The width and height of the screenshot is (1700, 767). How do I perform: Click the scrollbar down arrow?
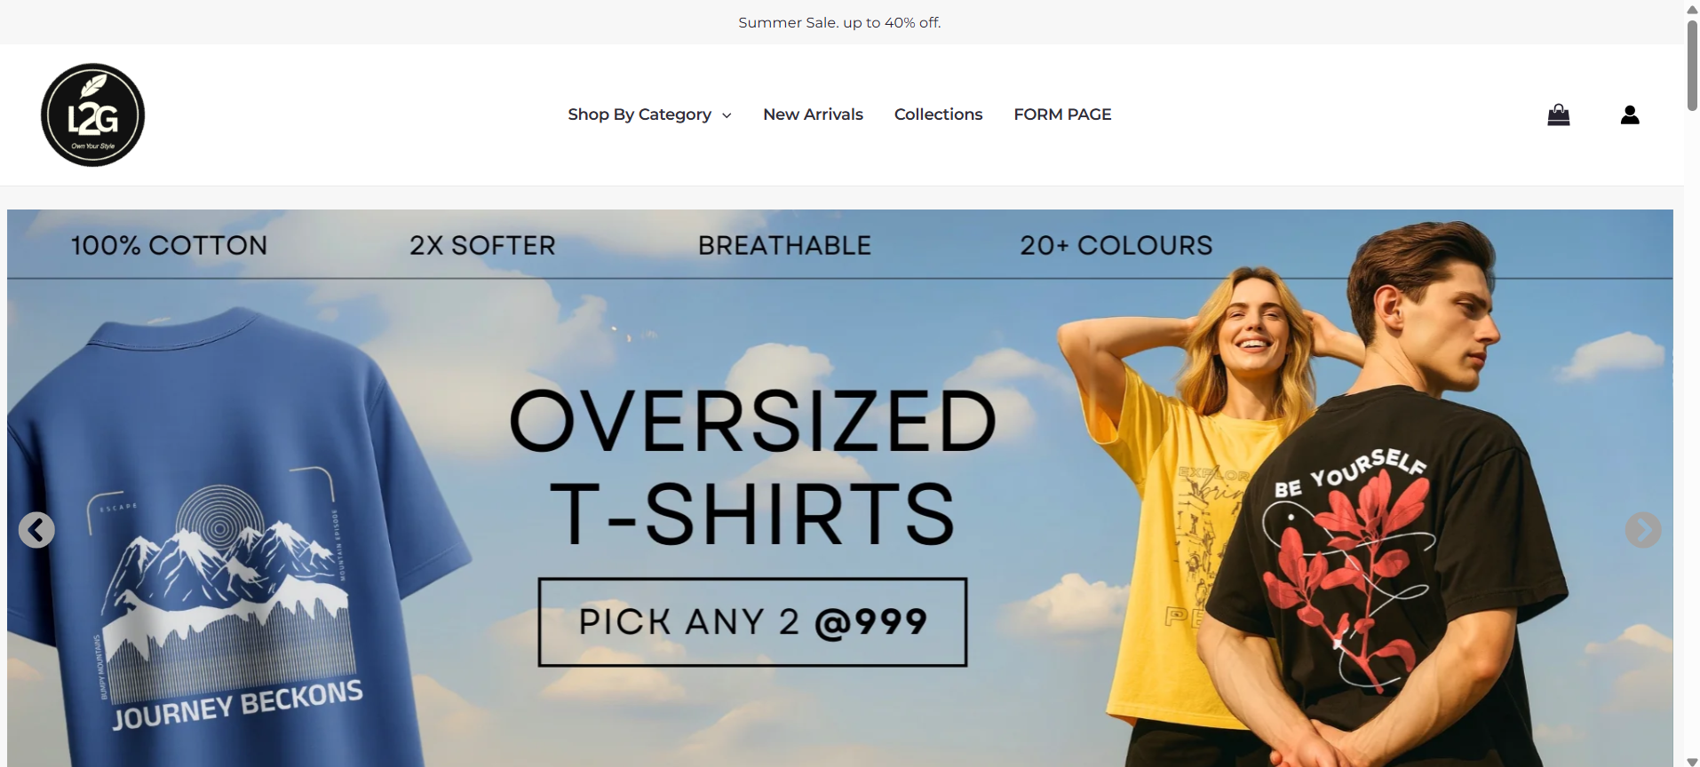tap(1692, 761)
